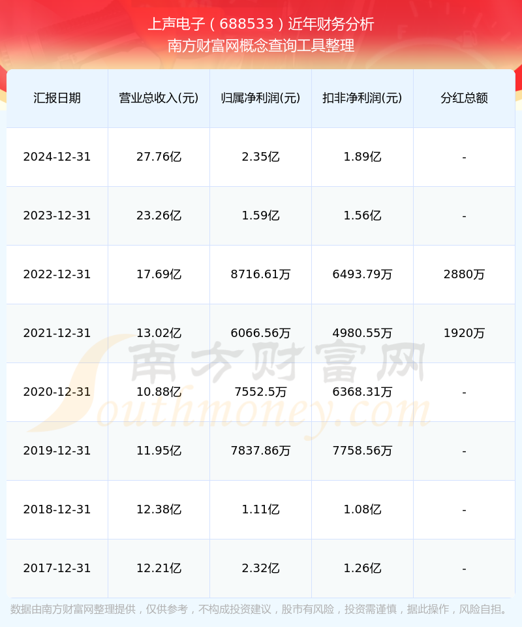Click the subtitle 南方财富网概念查询工具整理
Viewport: 522px width, 627px height.
tap(261, 46)
